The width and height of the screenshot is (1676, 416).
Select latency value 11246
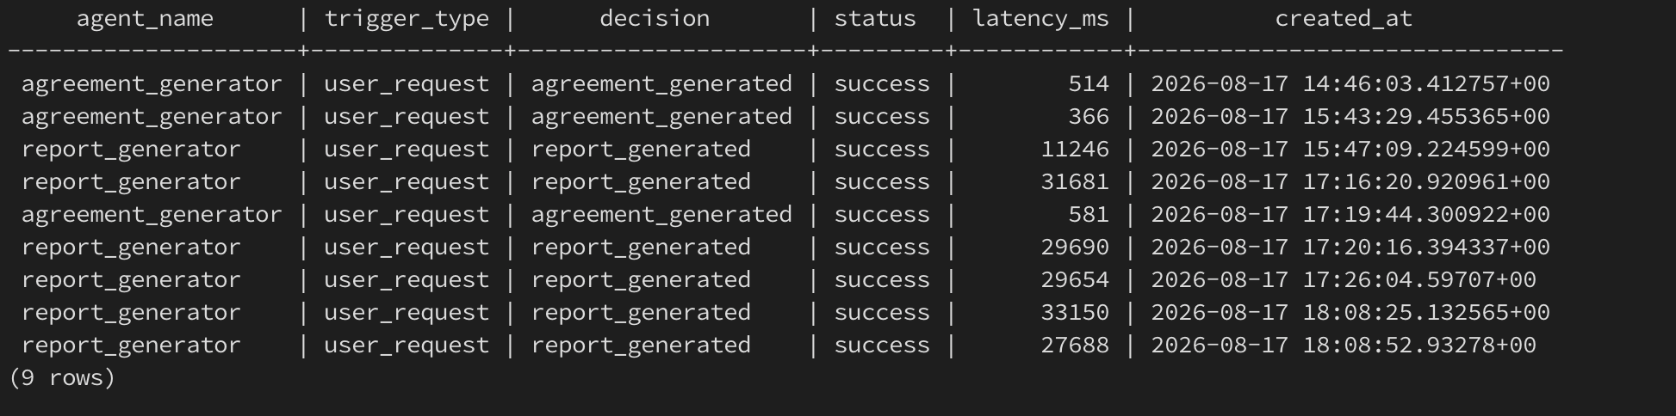pos(1075,150)
